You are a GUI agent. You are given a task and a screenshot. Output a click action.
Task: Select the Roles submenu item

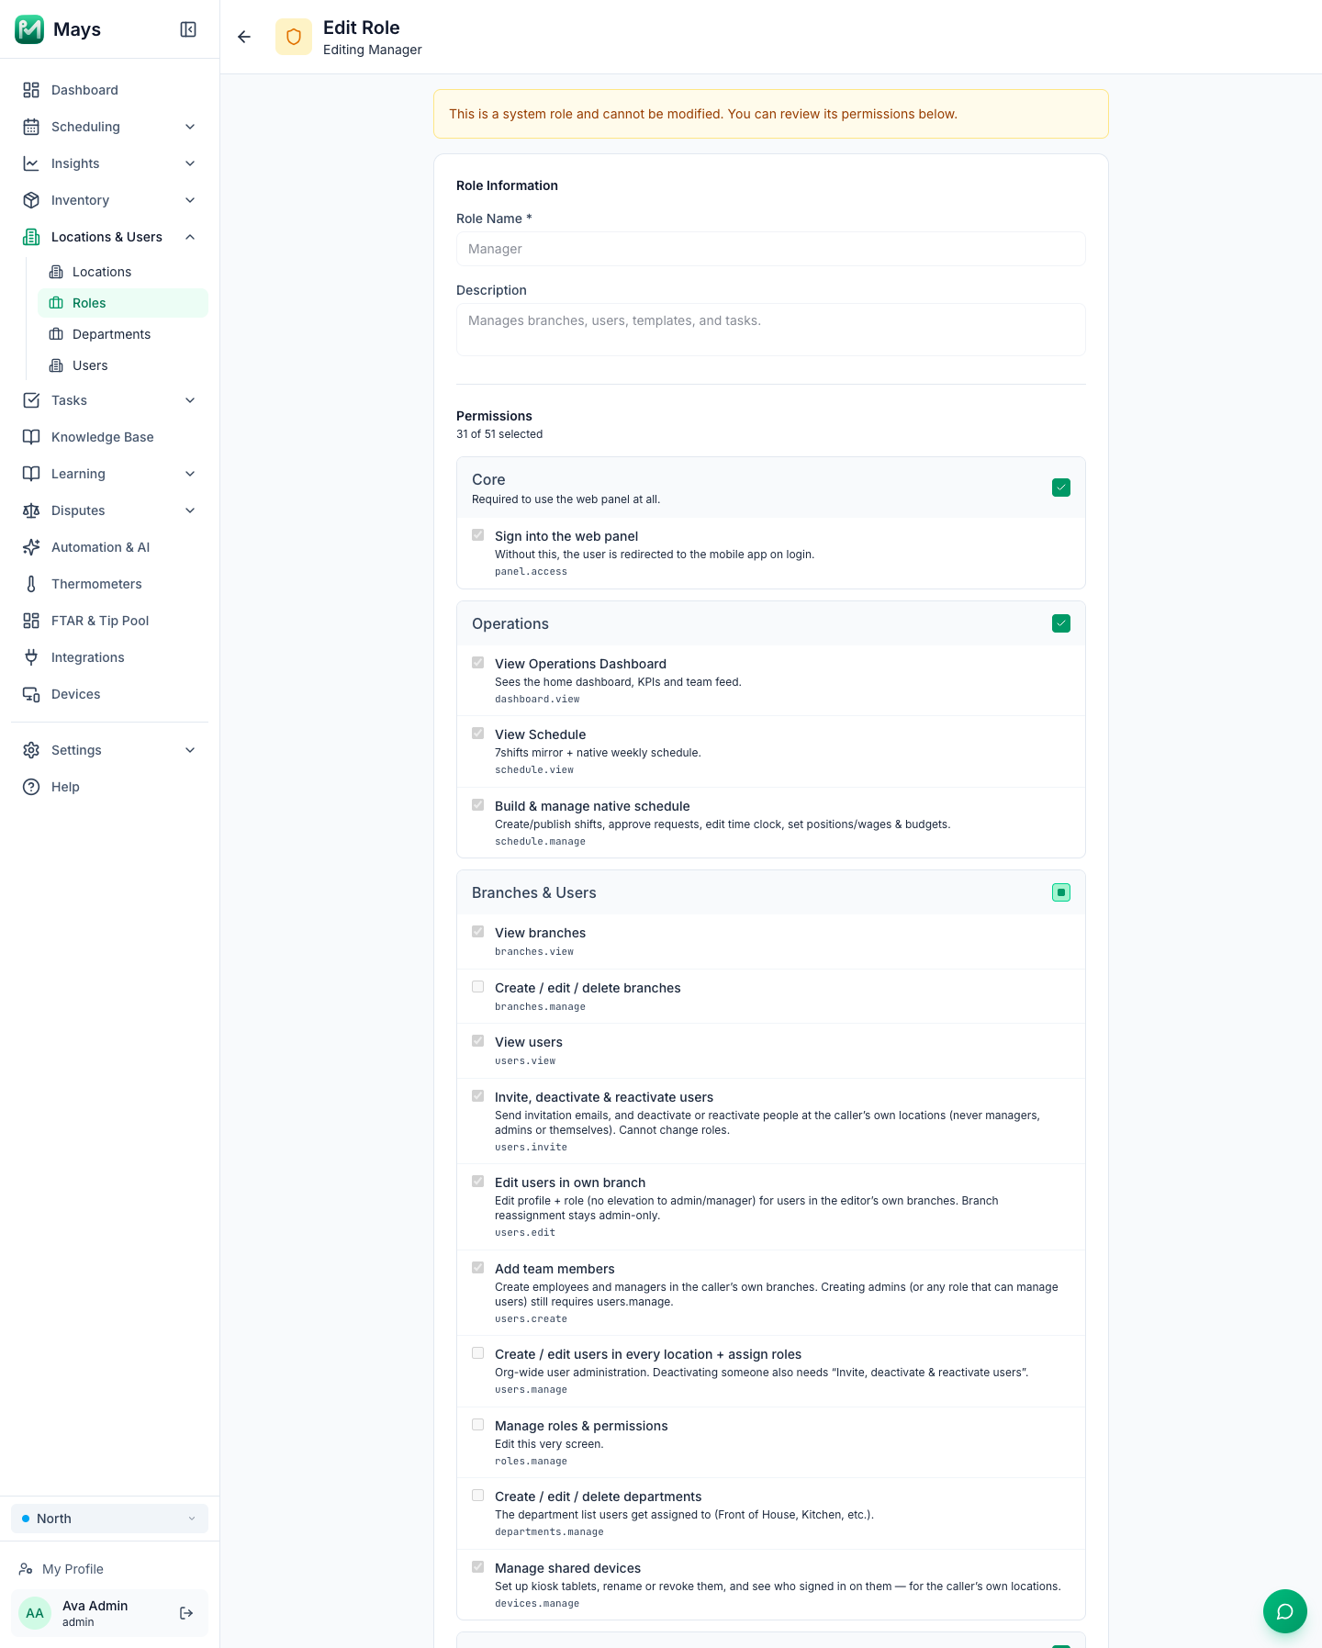[x=123, y=303]
